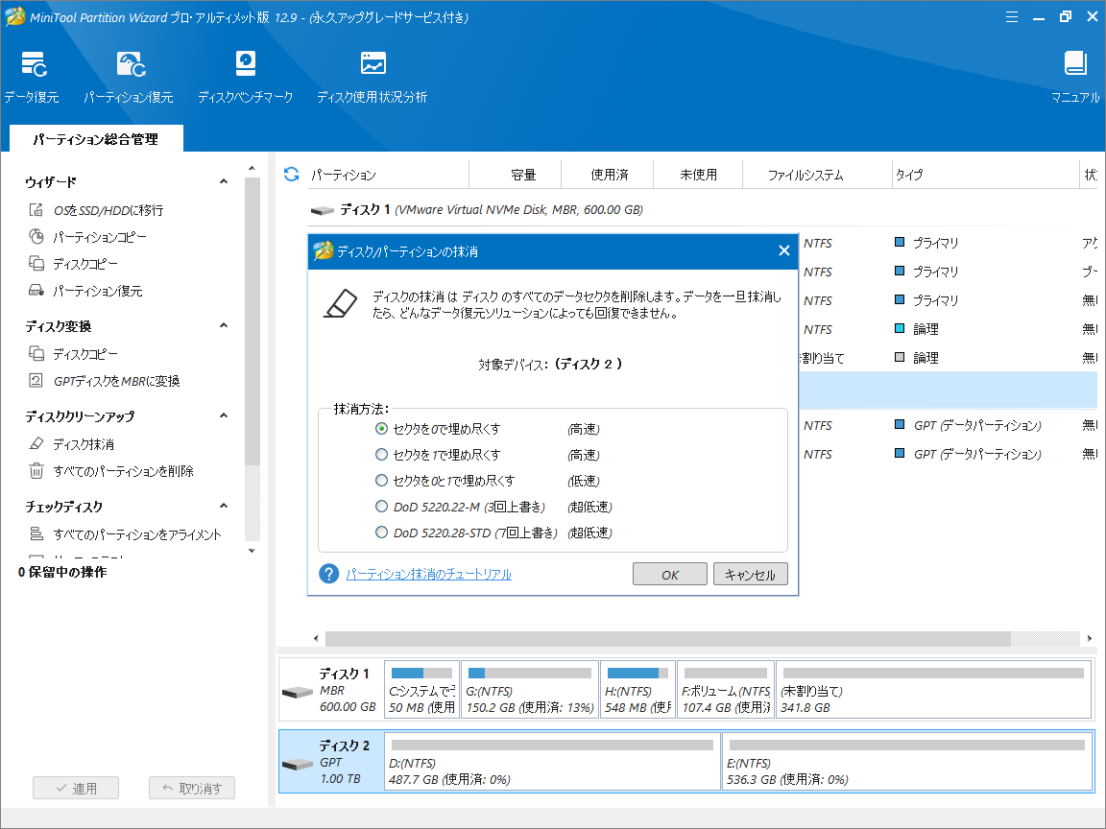Click the sidebar vertical scrollbar thumb
The width and height of the screenshot is (1106, 829).
[252, 320]
